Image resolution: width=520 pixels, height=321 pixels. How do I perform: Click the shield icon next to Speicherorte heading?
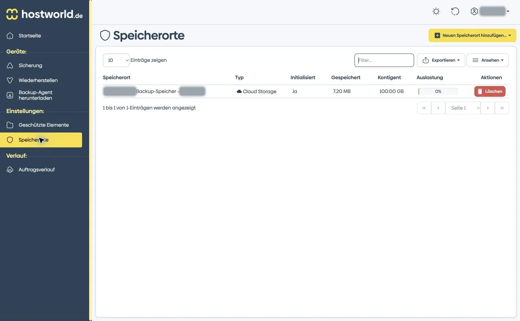tap(105, 35)
